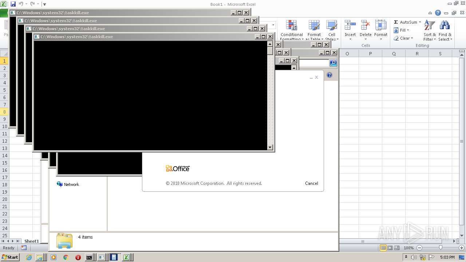The height and width of the screenshot is (262, 466).
Task: Click the front taskkill console scroll up arrow
Action: pos(270,44)
